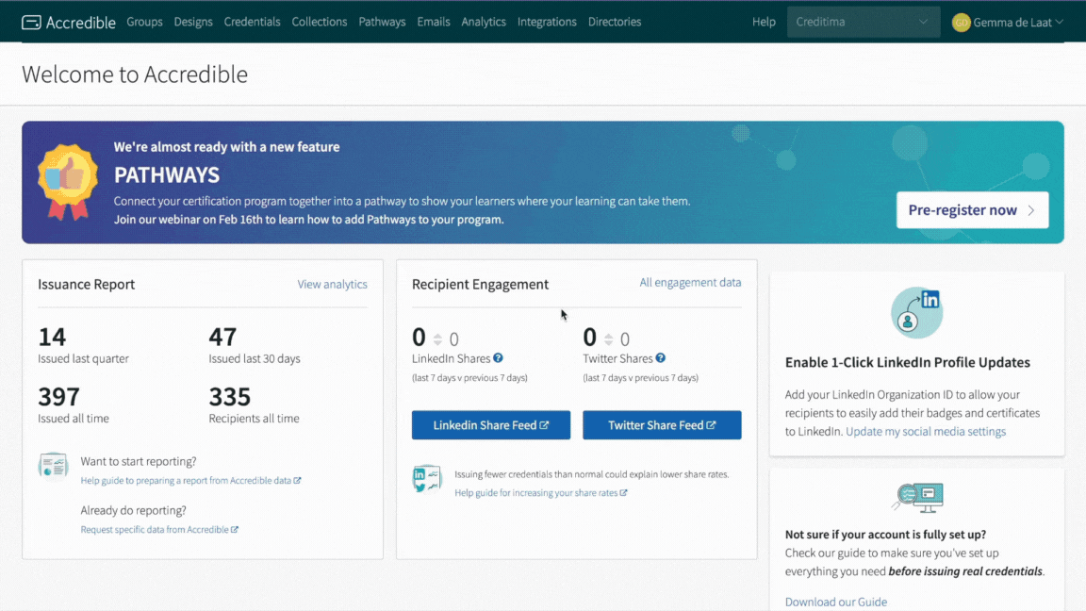Image resolution: width=1086 pixels, height=611 pixels.
Task: Go to the Pathways navigation tab
Action: [382, 22]
